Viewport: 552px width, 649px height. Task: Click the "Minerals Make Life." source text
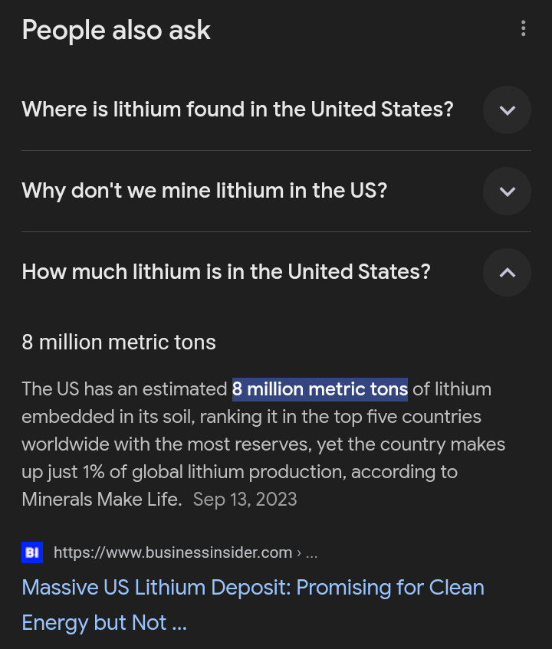click(x=101, y=500)
